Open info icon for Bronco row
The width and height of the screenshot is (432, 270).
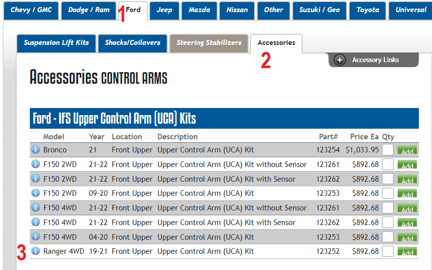[x=35, y=149]
